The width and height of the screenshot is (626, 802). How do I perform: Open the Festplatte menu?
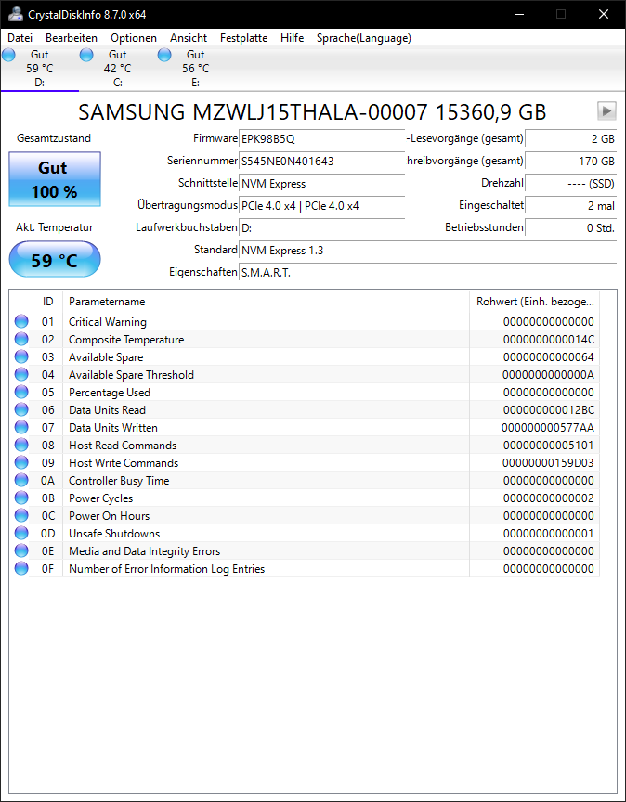click(243, 38)
